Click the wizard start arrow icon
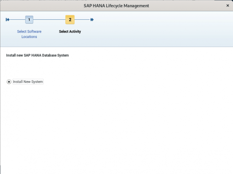 click(x=8, y=20)
